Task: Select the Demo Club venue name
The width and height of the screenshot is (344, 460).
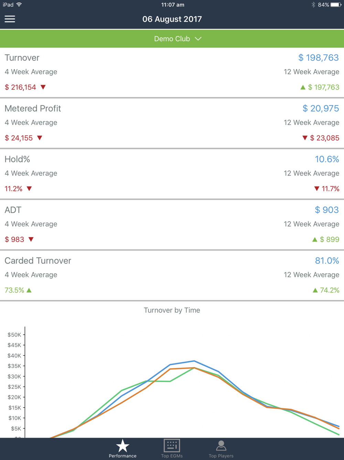Action: 172,39
